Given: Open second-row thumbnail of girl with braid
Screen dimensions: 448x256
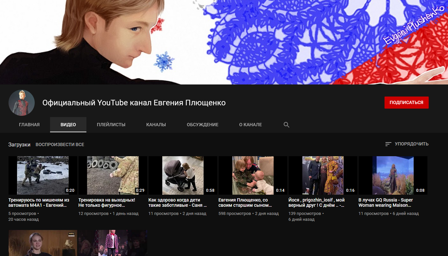Looking at the screenshot, I should click(x=43, y=243).
